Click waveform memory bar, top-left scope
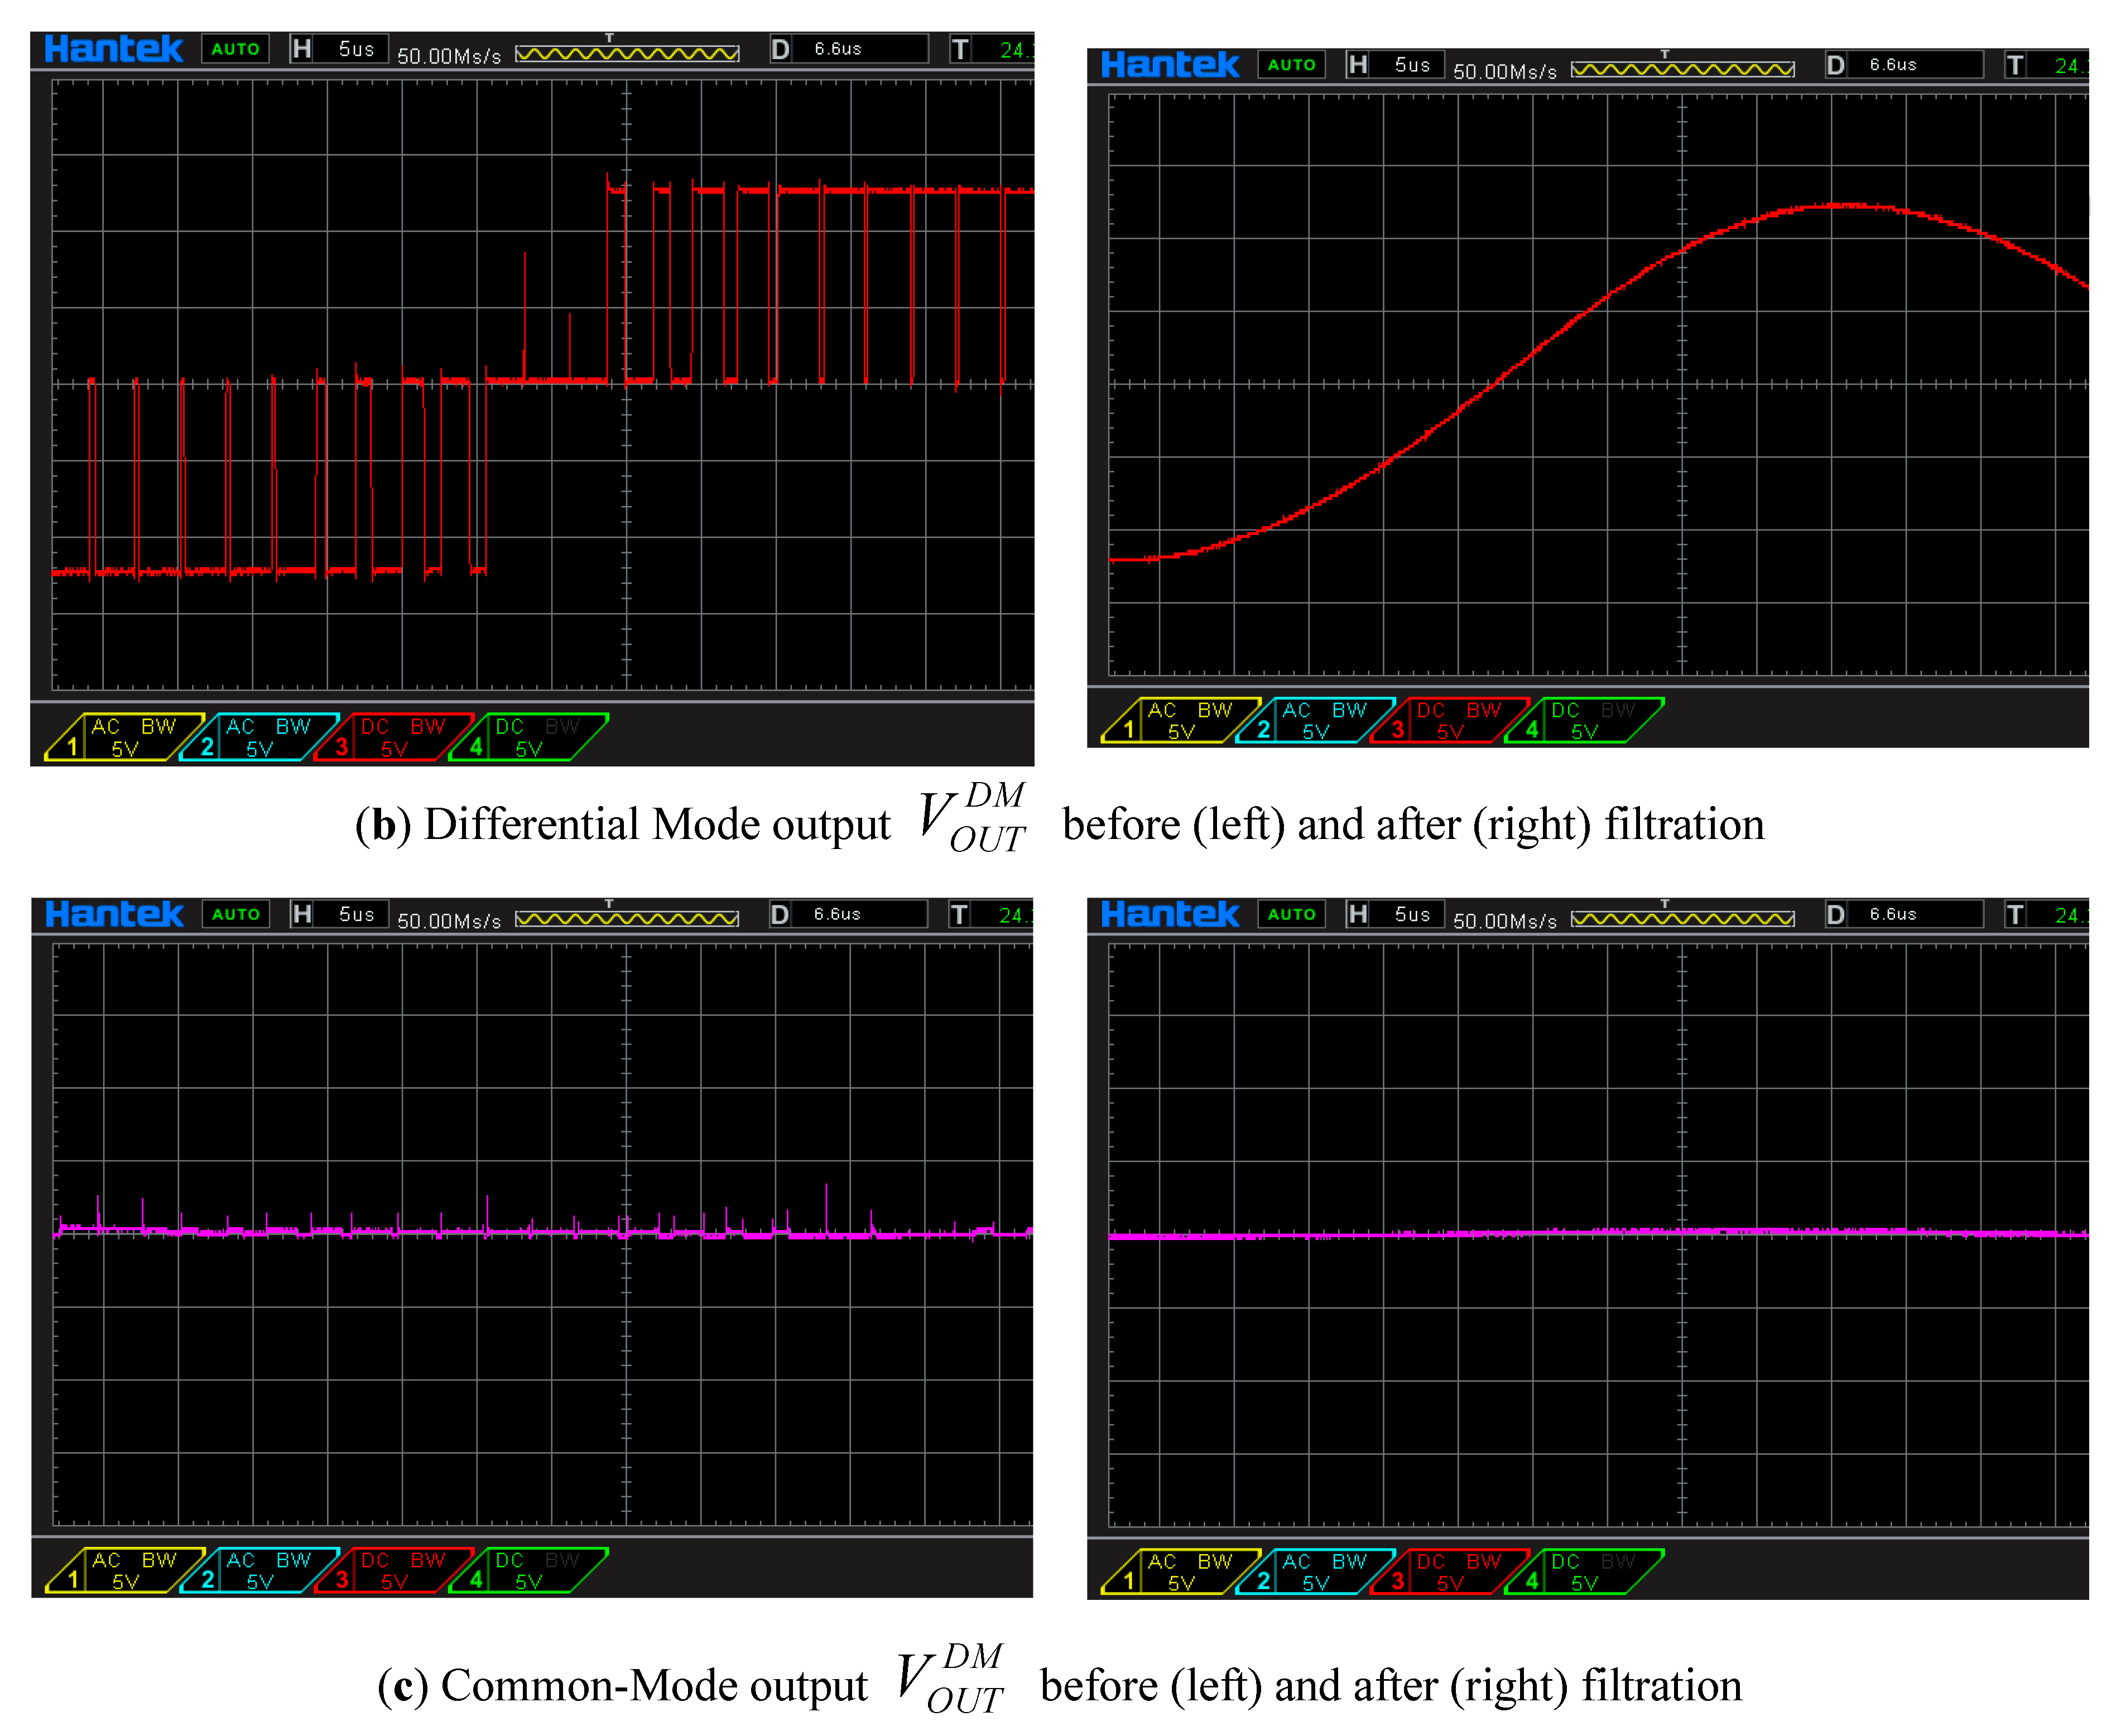The height and width of the screenshot is (1736, 2116). click(x=627, y=53)
